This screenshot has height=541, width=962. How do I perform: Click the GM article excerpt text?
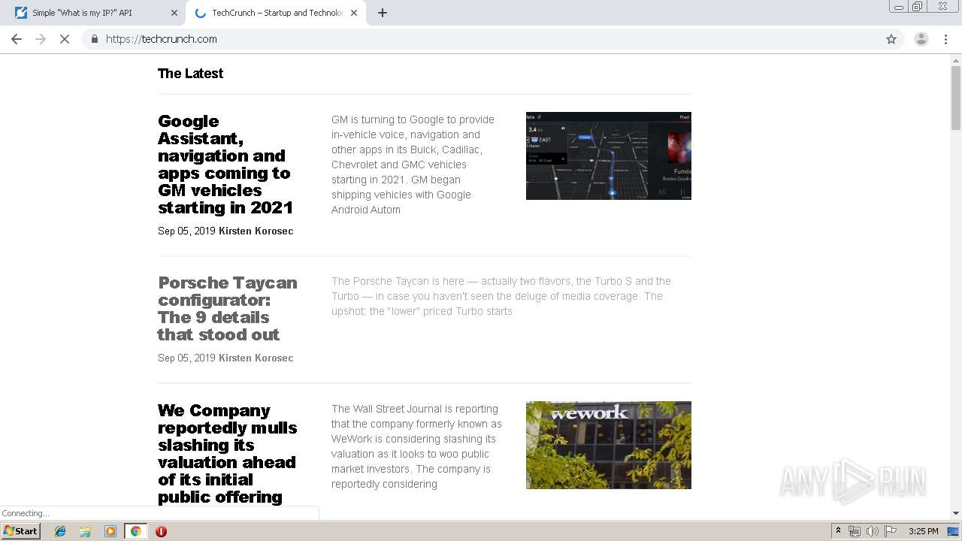413,165
